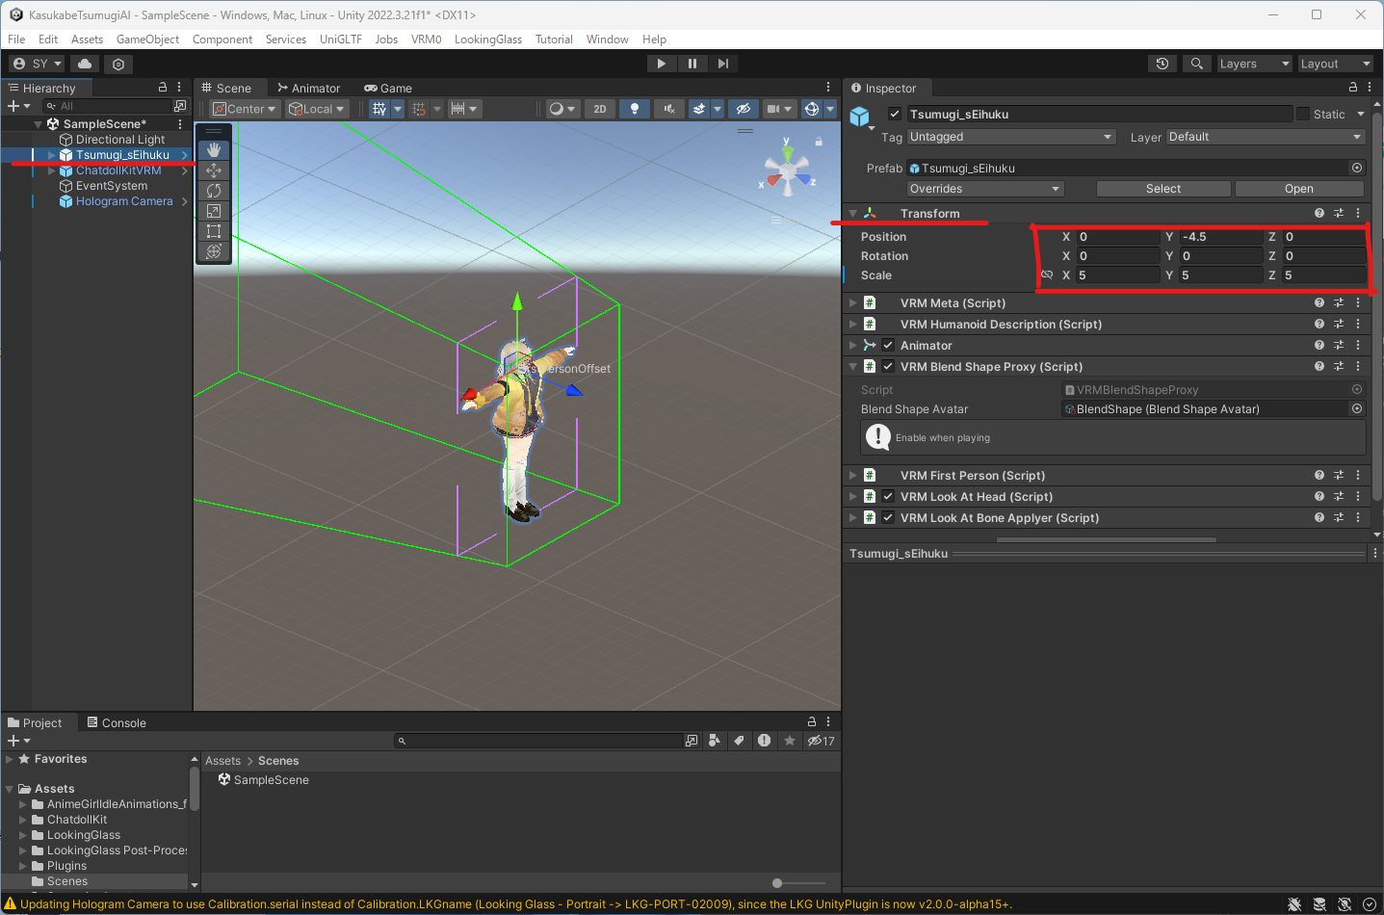1384x915 pixels.
Task: Click the Pause button
Action: click(692, 64)
